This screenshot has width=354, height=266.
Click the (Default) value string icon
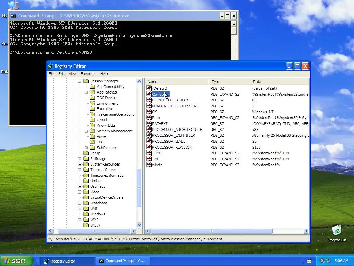pyautogui.click(x=149, y=88)
